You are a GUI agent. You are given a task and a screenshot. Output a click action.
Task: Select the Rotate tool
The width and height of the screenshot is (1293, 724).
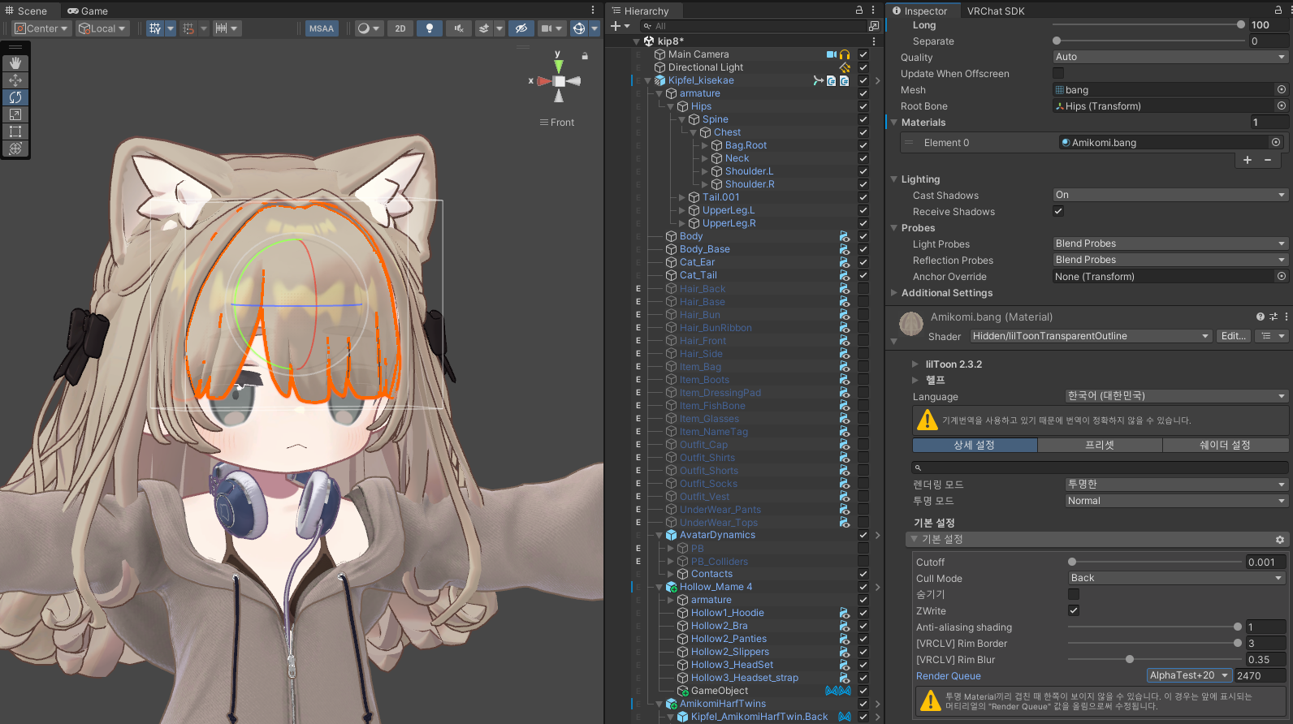tap(15, 97)
